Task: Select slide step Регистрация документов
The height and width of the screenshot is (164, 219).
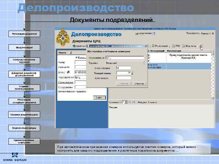Action: coord(24,34)
